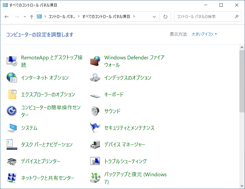The width and height of the screenshot is (245, 189).
Task: Open the コンピューターの簡単操作センター icon
Action: (x=12, y=111)
